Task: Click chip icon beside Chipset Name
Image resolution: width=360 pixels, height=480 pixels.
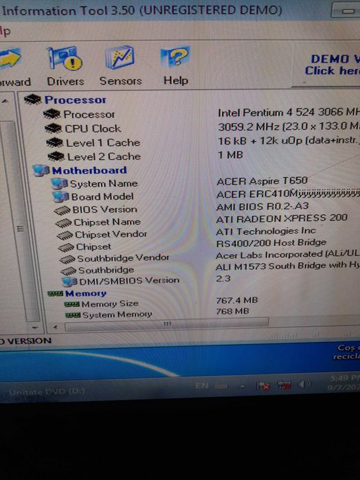Action: coord(64,222)
